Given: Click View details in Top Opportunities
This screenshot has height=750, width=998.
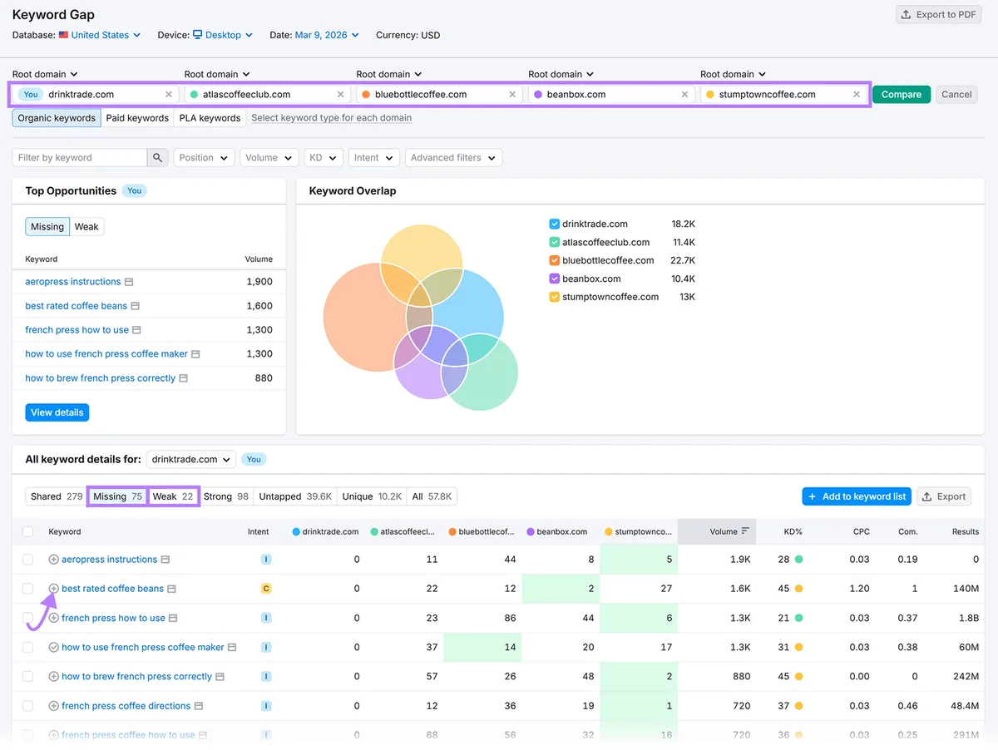Looking at the screenshot, I should [57, 412].
